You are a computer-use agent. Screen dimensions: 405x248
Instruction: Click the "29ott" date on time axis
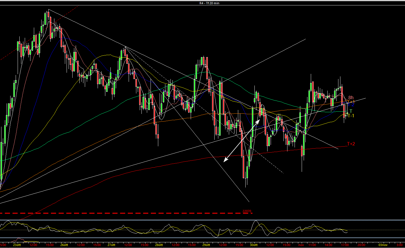tap(206, 245)
